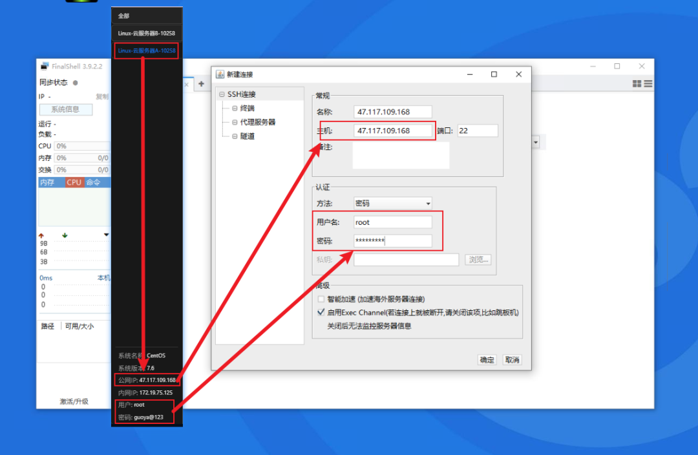
Task: Click the 用户: root text
Action: [131, 405]
